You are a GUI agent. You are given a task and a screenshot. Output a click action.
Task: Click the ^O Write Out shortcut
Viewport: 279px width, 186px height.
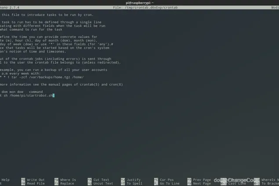click(x=33, y=180)
